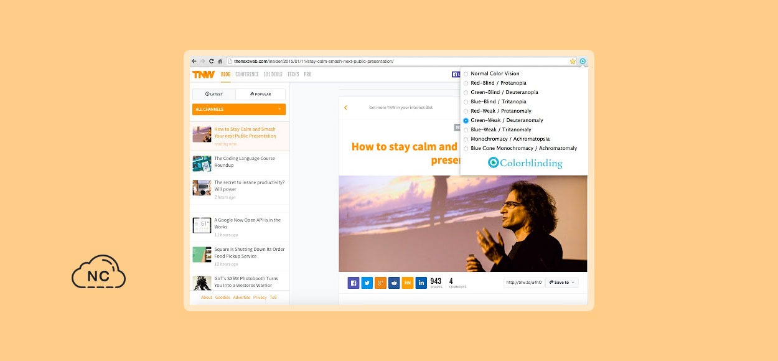
Task: Switch to the POPULAR tab
Action: pyautogui.click(x=261, y=94)
